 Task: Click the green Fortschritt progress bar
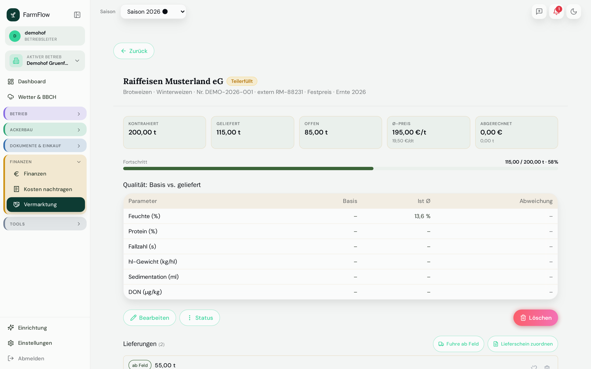click(x=248, y=169)
